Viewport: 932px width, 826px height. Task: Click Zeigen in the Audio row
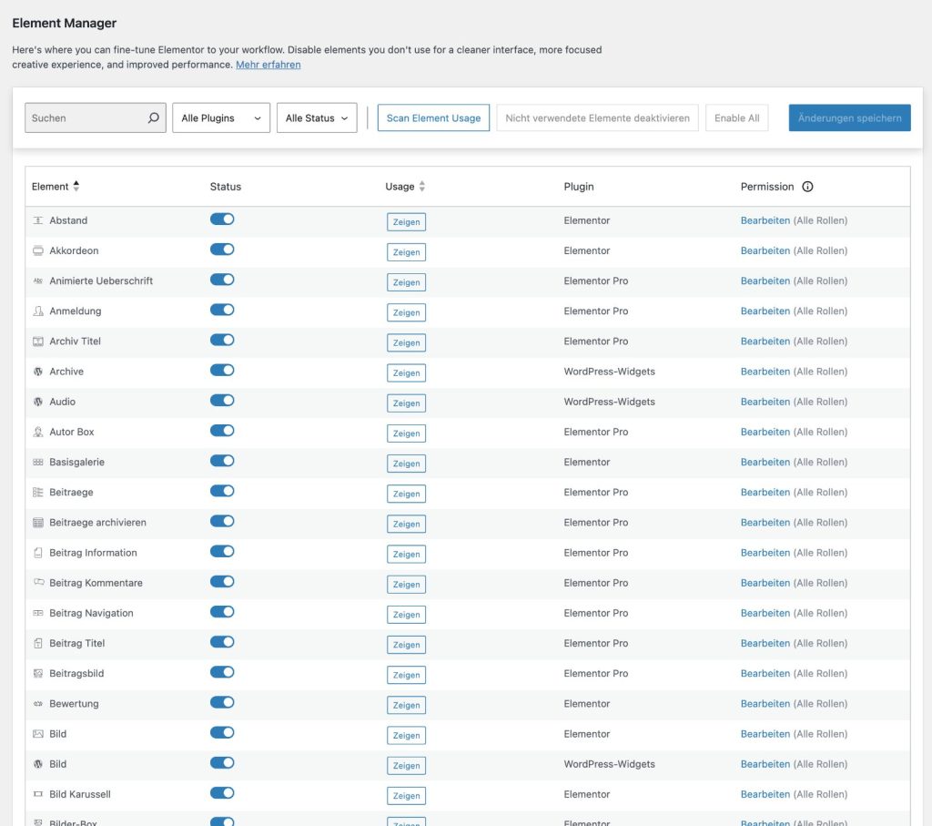coord(407,403)
